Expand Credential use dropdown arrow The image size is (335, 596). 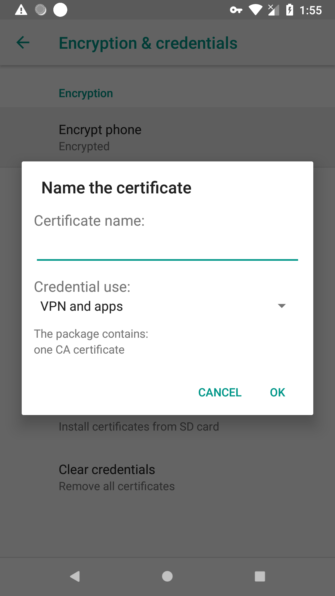pyautogui.click(x=282, y=306)
